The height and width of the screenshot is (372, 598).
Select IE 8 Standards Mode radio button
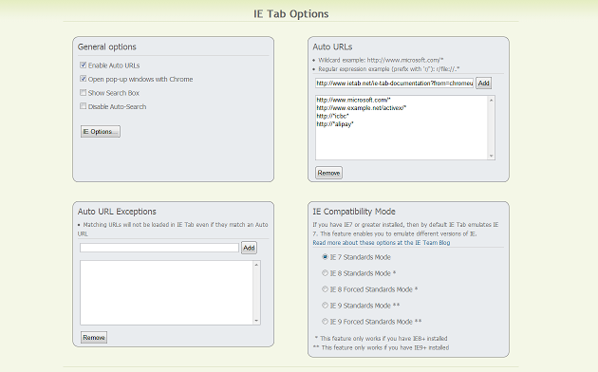pos(325,273)
